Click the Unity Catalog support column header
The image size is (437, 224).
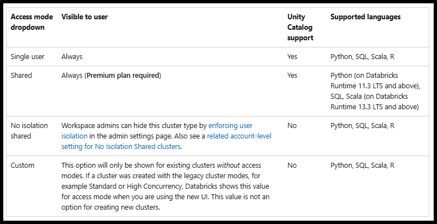point(300,27)
